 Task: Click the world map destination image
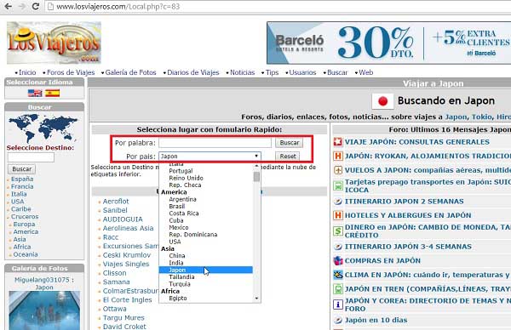pyautogui.click(x=43, y=128)
